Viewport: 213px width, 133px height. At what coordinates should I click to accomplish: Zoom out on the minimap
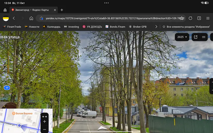pos(45,129)
